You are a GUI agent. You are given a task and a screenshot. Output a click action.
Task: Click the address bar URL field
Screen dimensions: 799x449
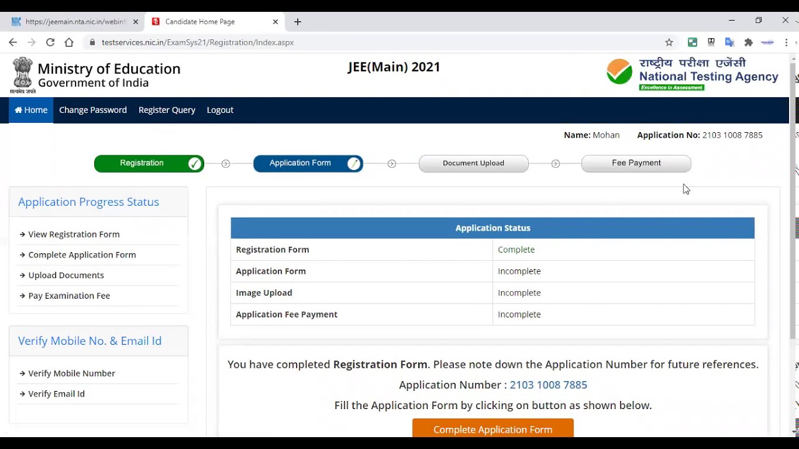tap(375, 42)
